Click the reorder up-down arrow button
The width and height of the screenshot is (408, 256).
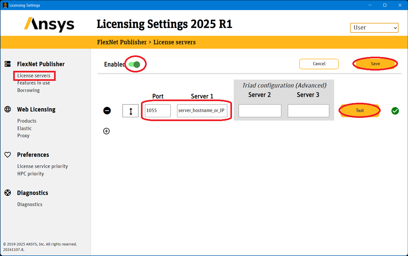click(131, 111)
